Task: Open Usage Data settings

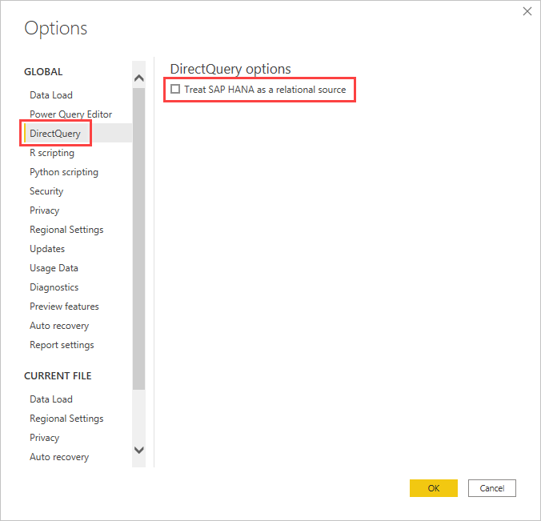Action: pos(54,268)
